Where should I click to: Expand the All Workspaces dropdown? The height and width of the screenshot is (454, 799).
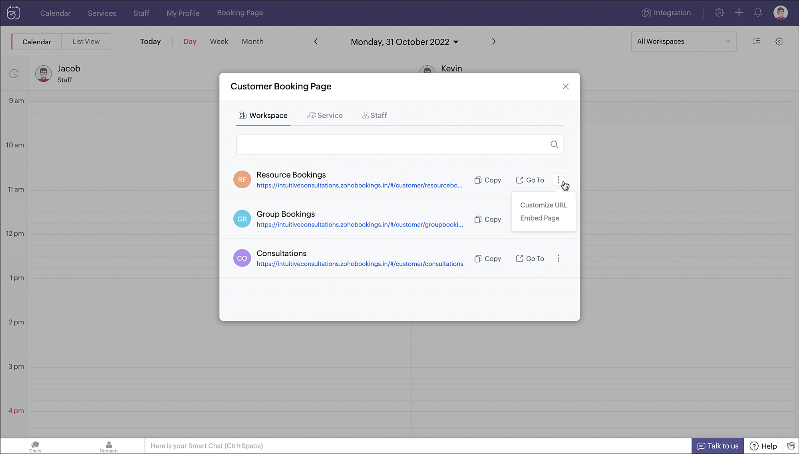[683, 41]
